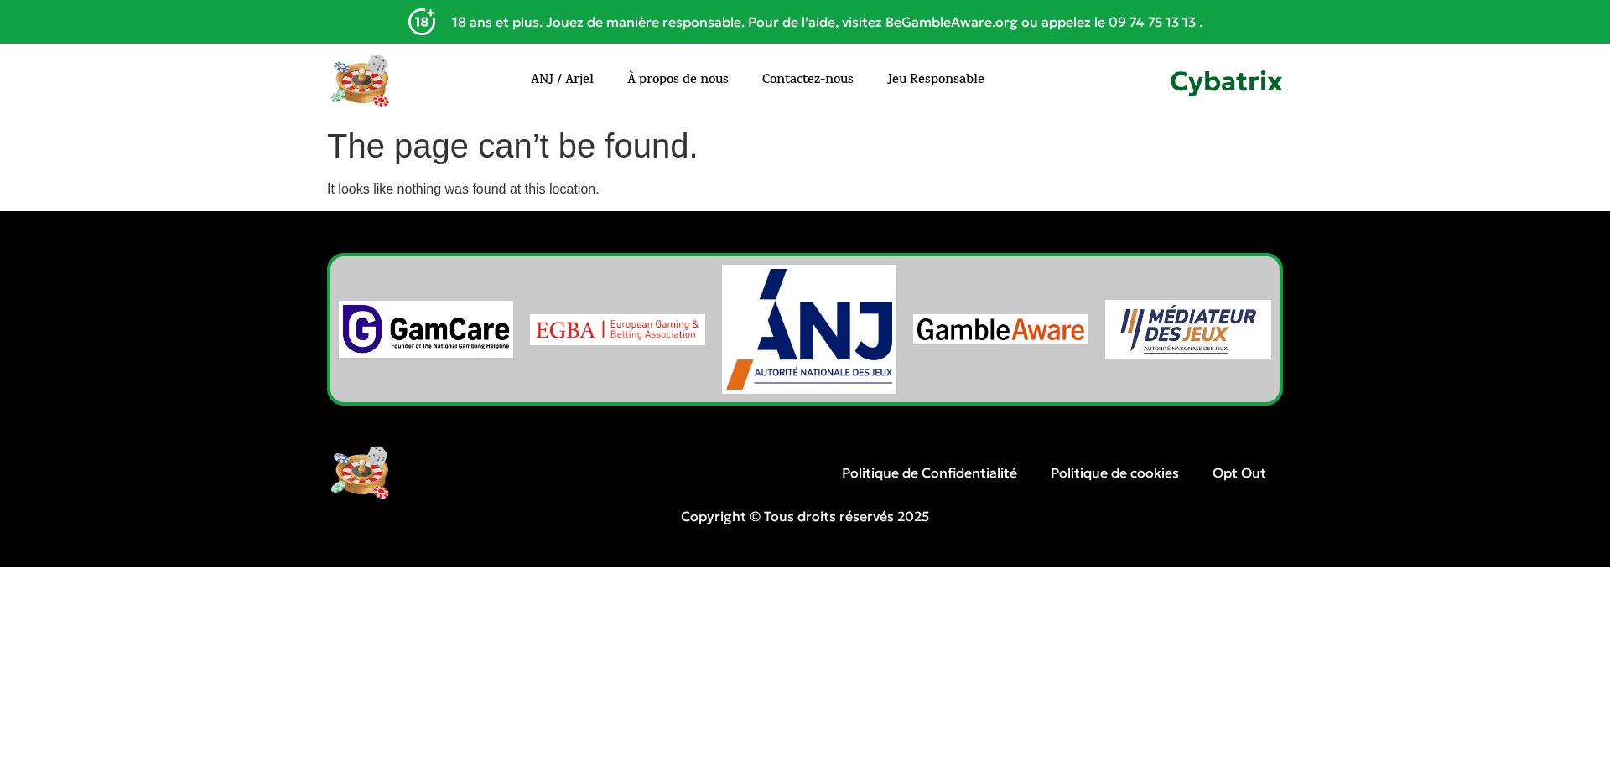
Task: Click the GambleAware logo
Action: (x=1000, y=329)
